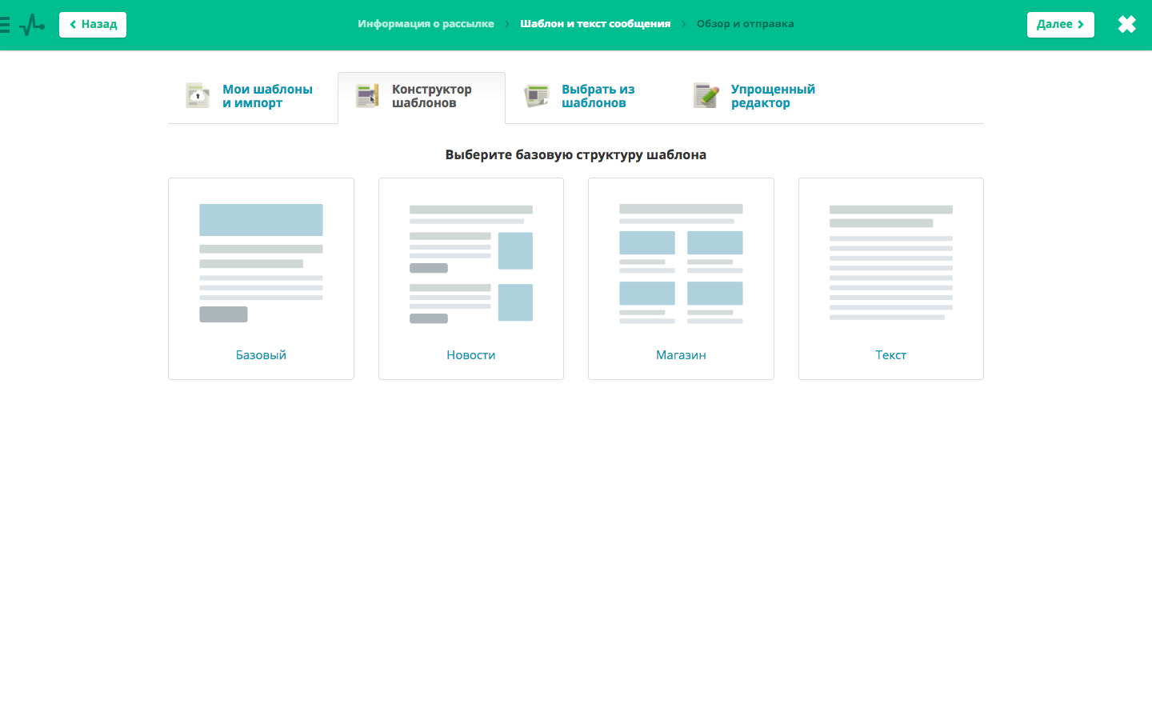Image resolution: width=1152 pixels, height=720 pixels.
Task: Close the campaign wizard with X icon
Action: [x=1126, y=25]
